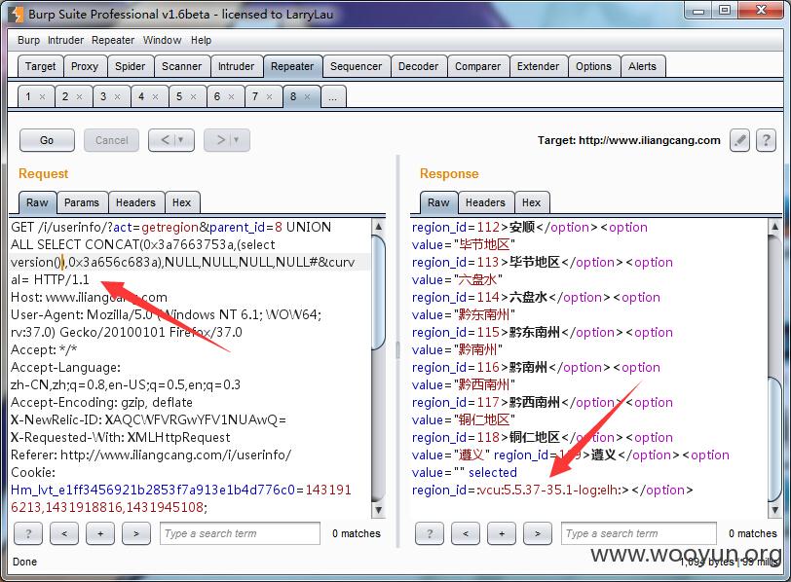Screen dimensions: 791x582
Task: Close Repeater tab 1
Action: pyautogui.click(x=43, y=96)
